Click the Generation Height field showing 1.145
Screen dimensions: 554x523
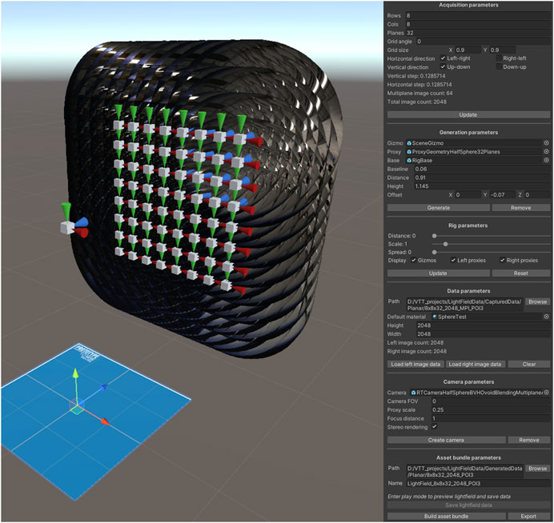[482, 186]
